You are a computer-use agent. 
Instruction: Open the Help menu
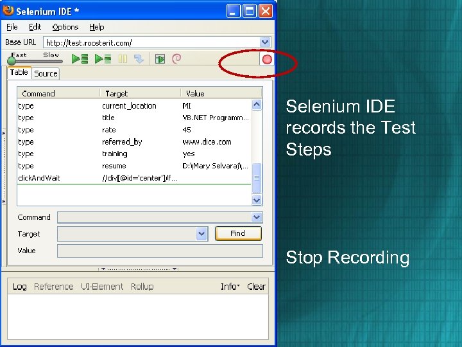click(97, 27)
